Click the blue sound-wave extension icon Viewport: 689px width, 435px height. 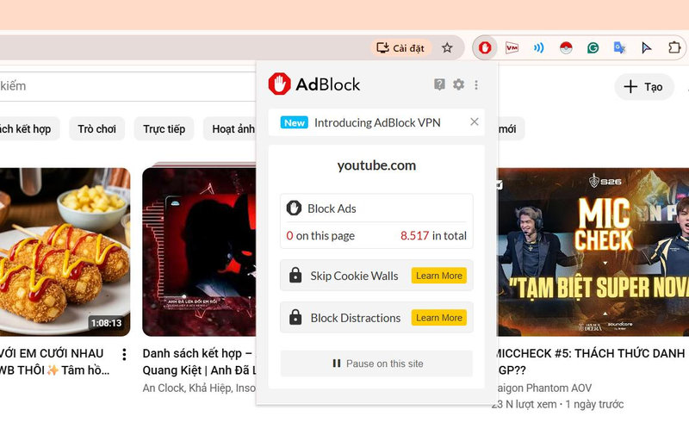(539, 47)
